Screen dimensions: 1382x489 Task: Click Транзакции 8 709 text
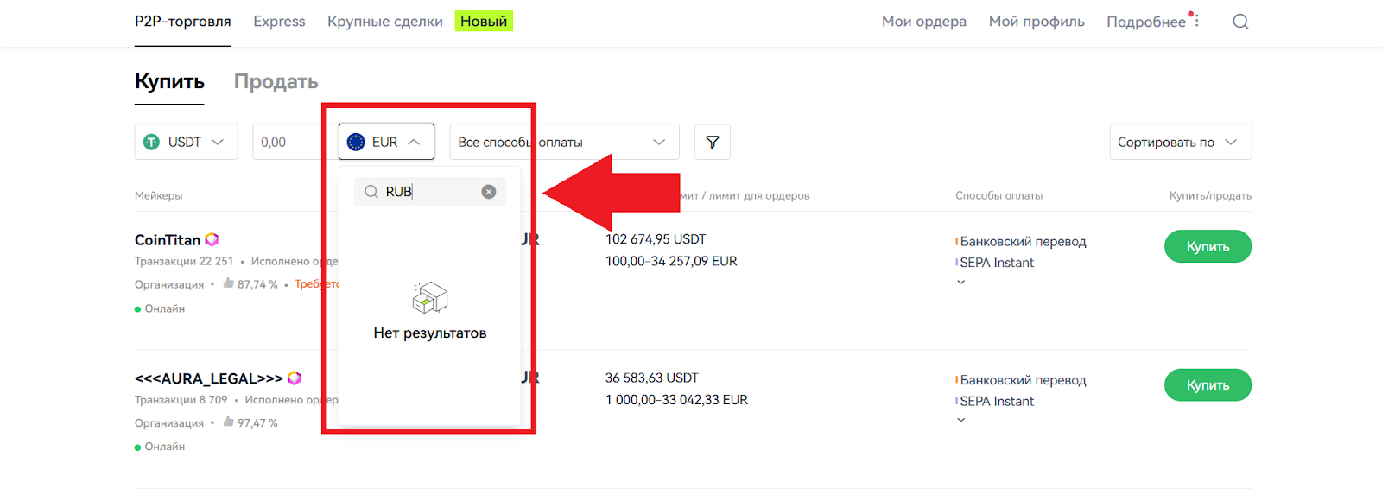tap(181, 400)
